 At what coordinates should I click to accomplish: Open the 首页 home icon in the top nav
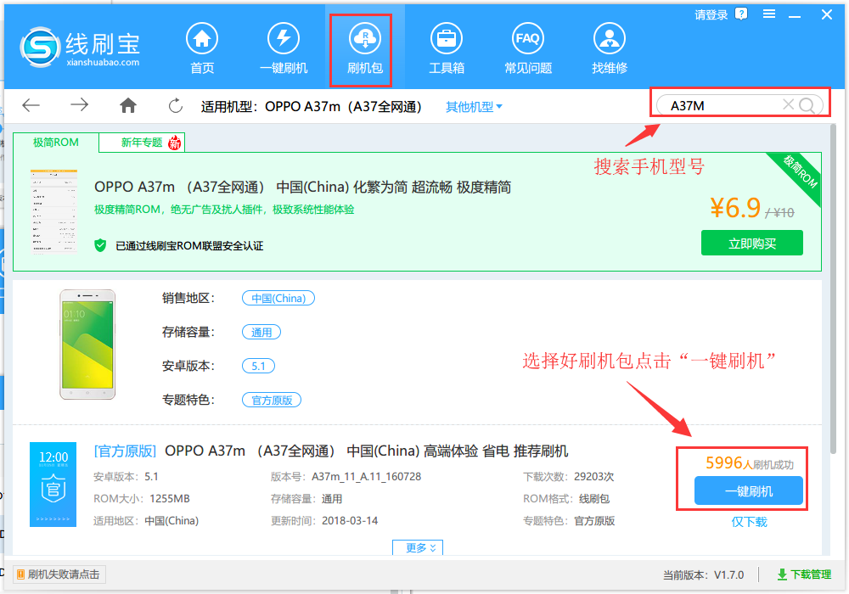point(202,38)
